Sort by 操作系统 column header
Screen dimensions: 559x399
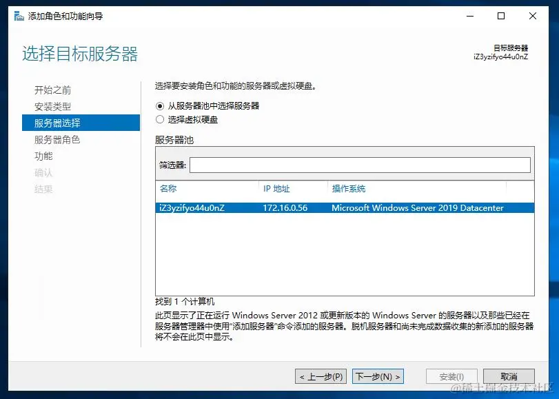coord(349,189)
